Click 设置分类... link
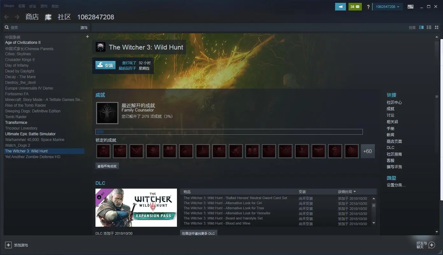443x255 pixels. (396, 185)
